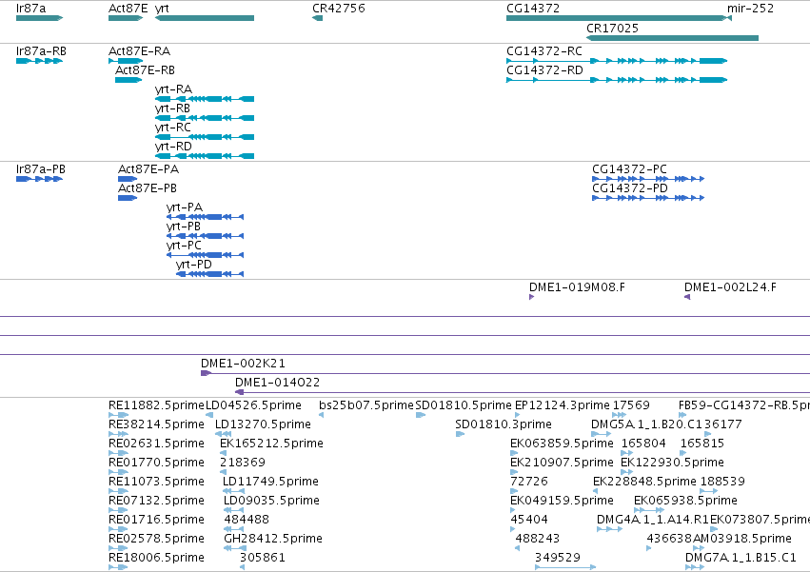The image size is (810, 572).
Task: Click the yrt-PC protein label
Action: tap(184, 246)
